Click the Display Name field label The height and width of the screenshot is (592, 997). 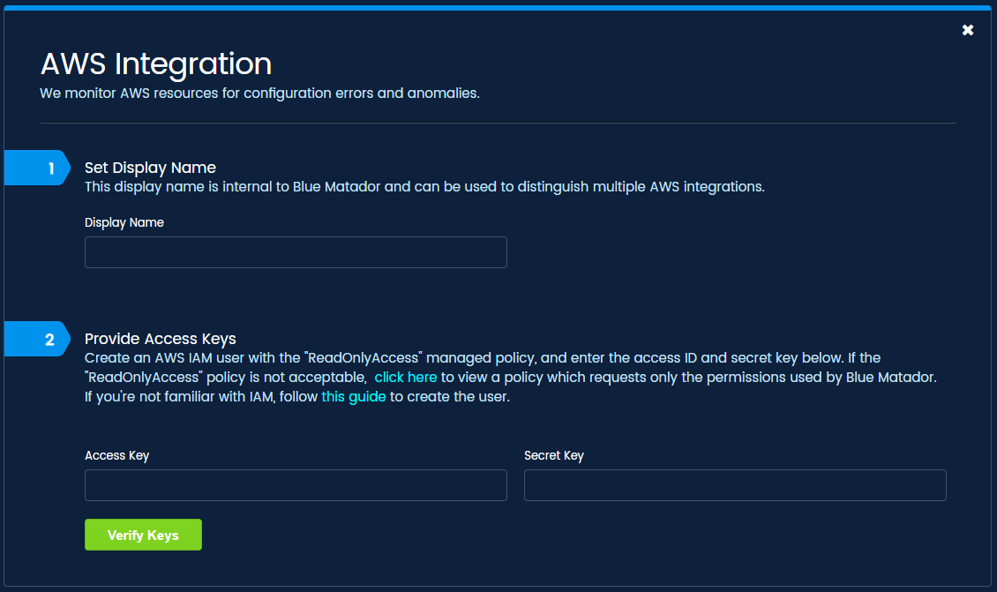pos(124,222)
